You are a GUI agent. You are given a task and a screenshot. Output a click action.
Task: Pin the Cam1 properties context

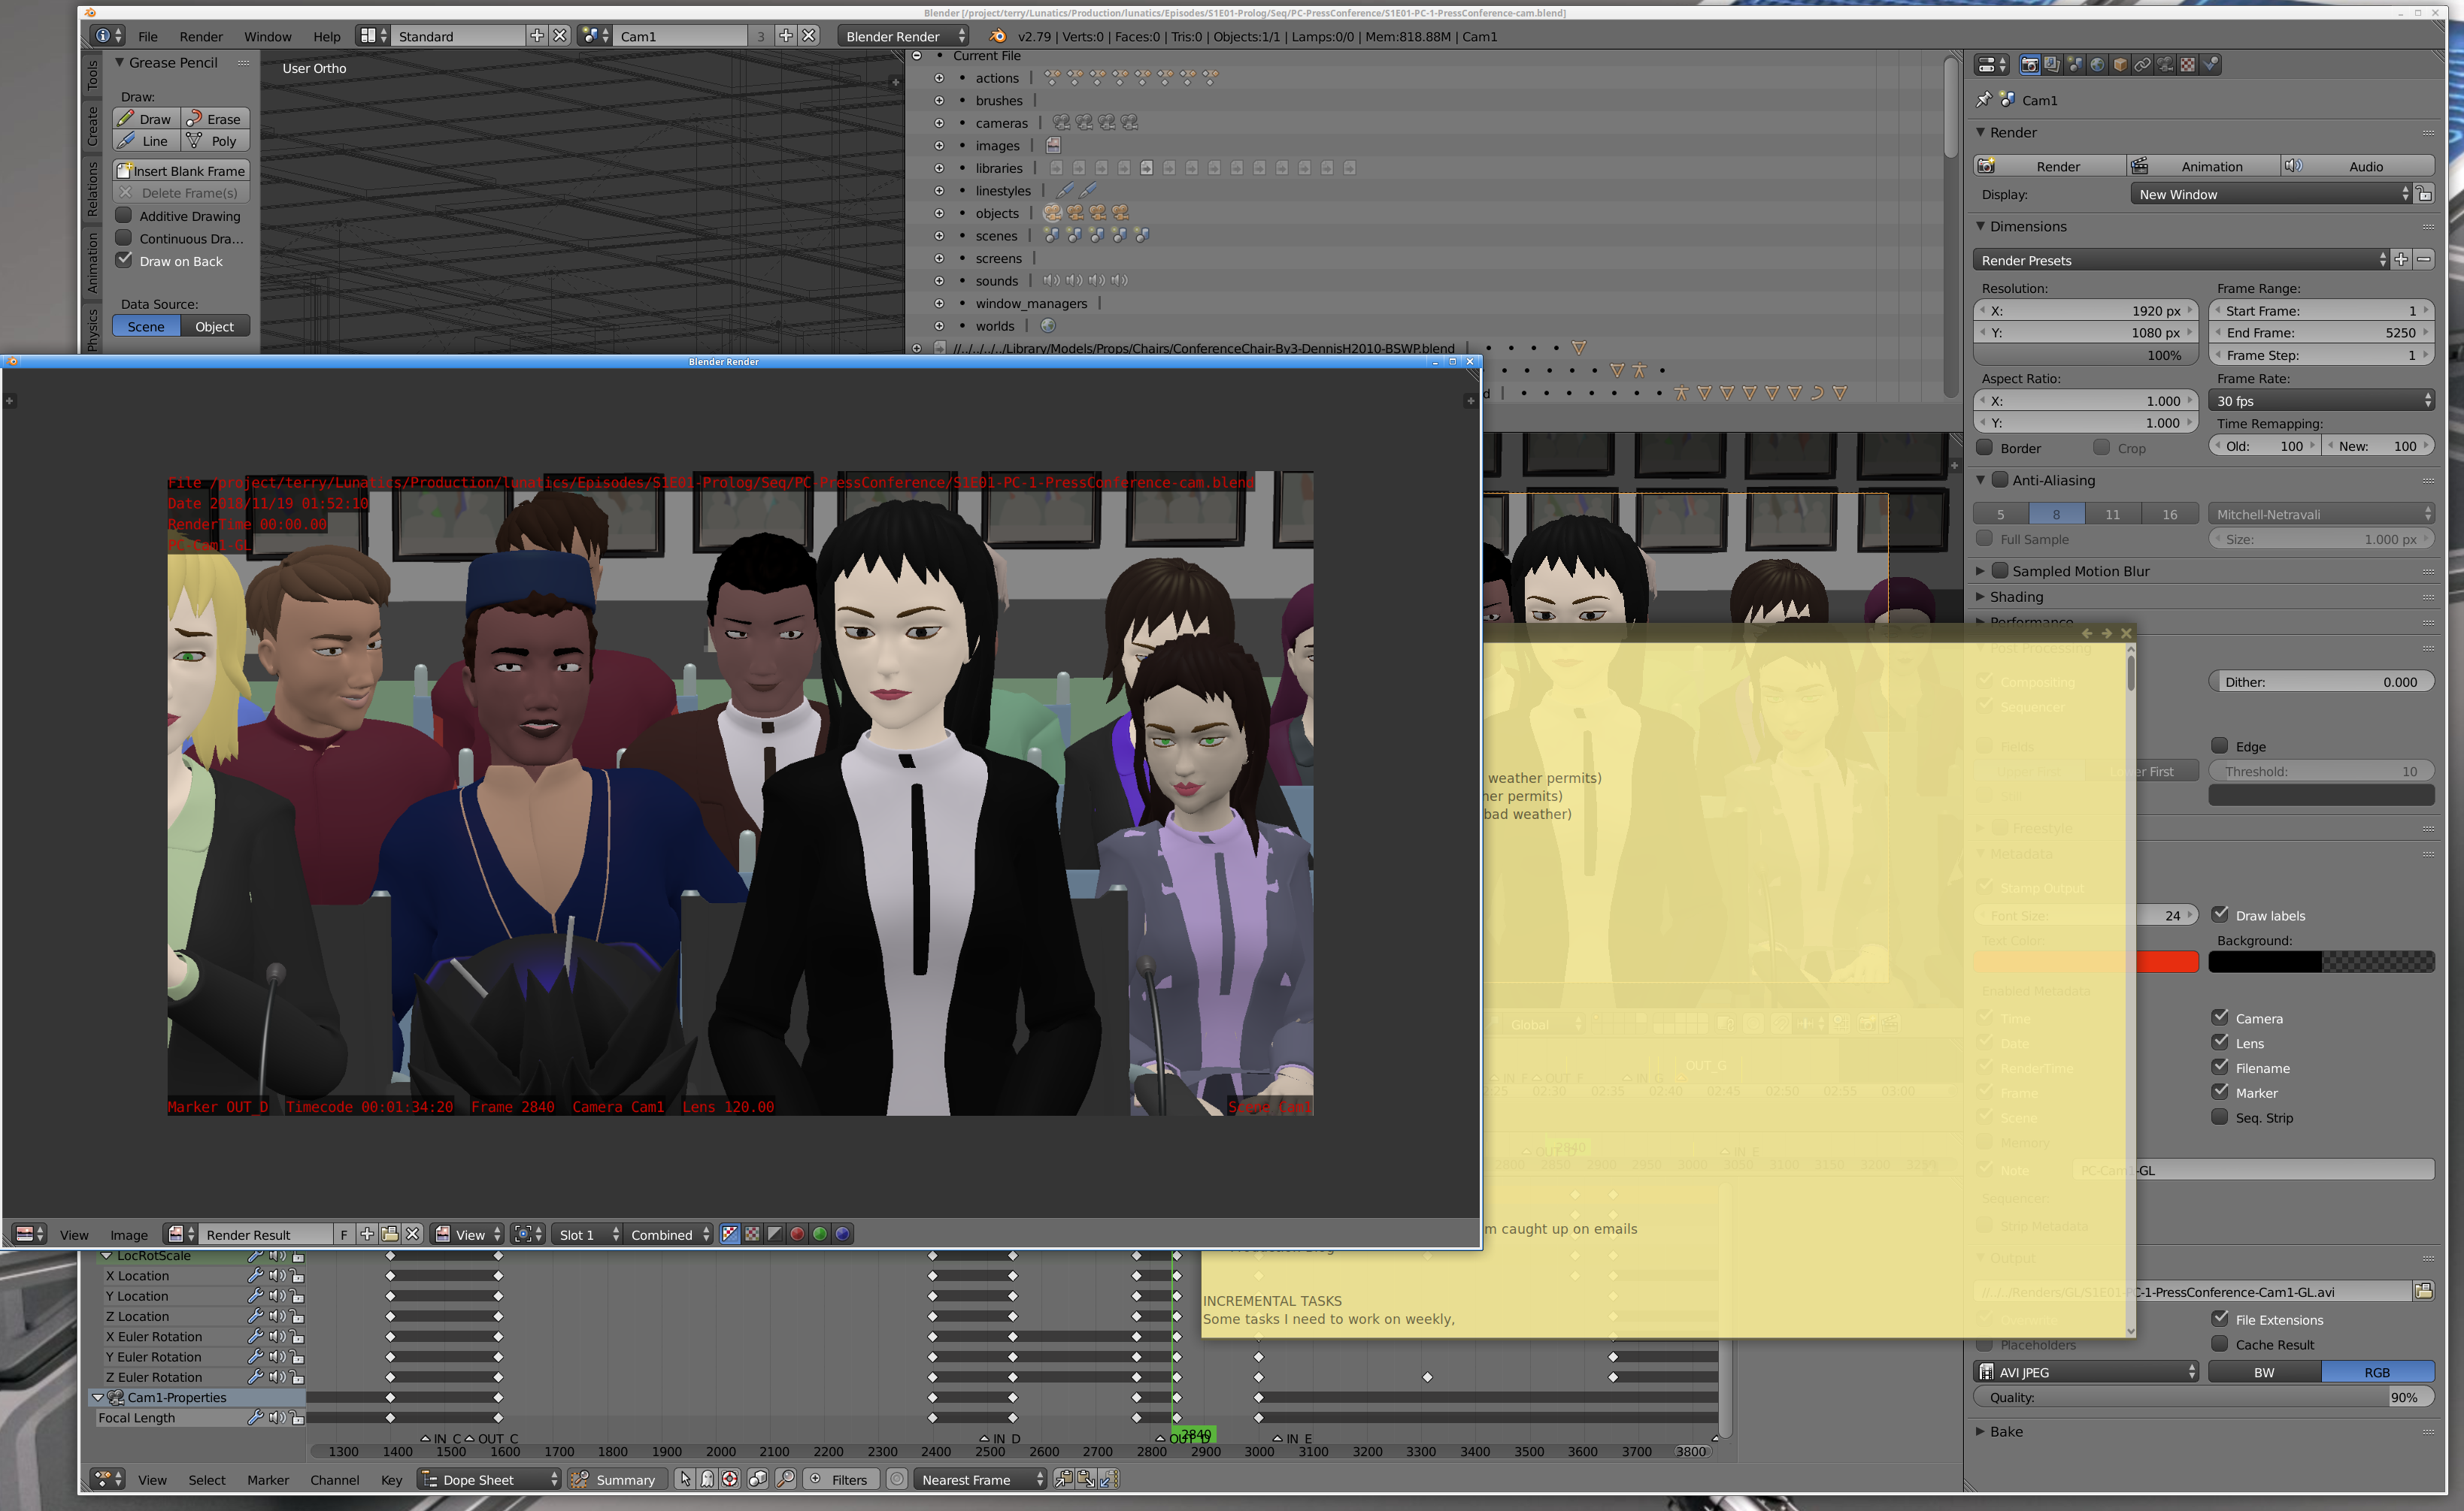pos(1984,100)
